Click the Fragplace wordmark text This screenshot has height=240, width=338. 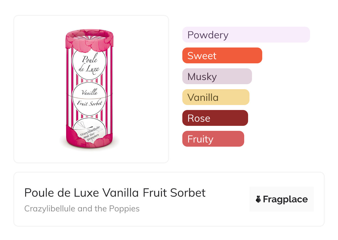tap(285, 199)
